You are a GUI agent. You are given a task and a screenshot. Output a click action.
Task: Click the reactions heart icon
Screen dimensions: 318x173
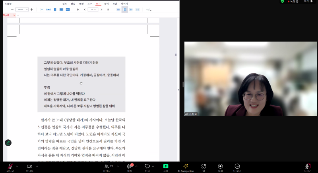pyautogui.click(x=147, y=166)
